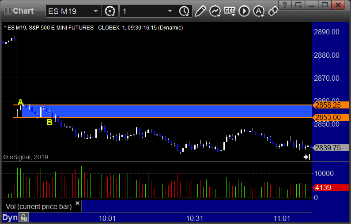Click the 2880.00 price axis label

coord(327,55)
